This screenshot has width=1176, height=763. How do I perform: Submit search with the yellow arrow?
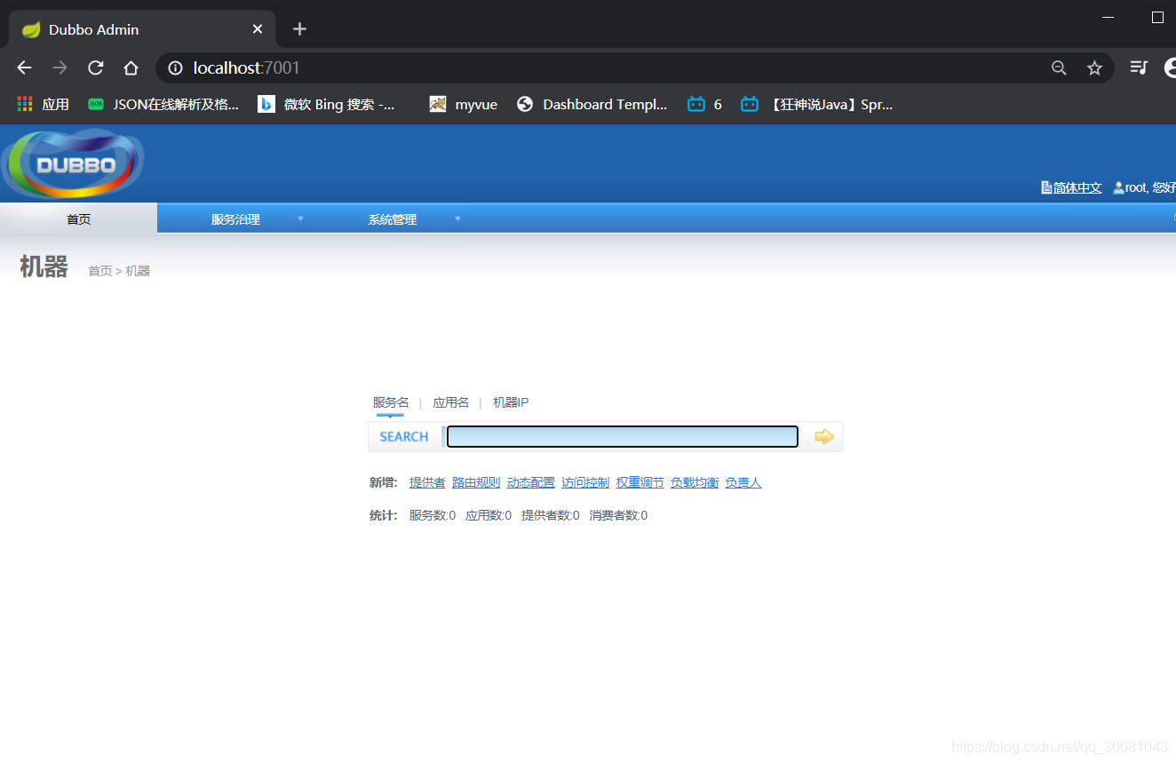(824, 436)
